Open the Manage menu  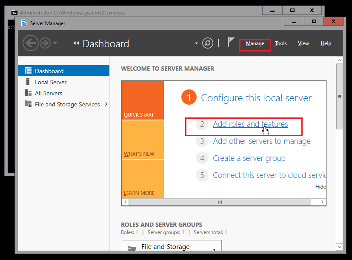coord(255,43)
